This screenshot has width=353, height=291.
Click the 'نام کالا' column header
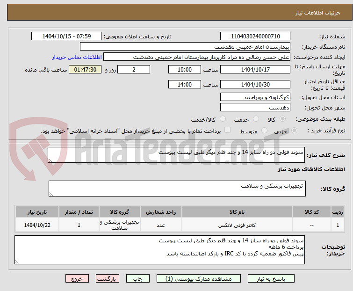tap(237, 212)
